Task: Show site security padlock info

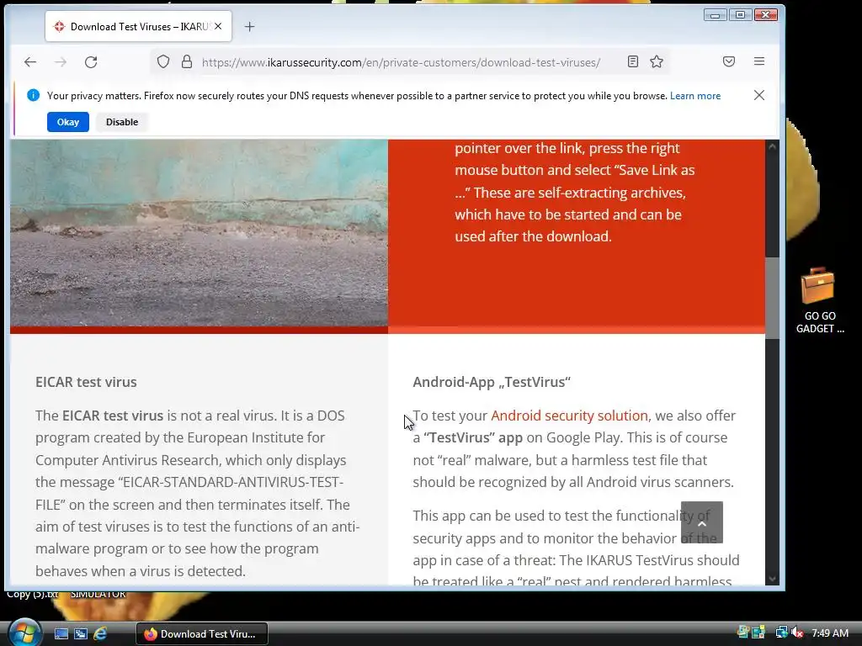Action: [x=187, y=61]
